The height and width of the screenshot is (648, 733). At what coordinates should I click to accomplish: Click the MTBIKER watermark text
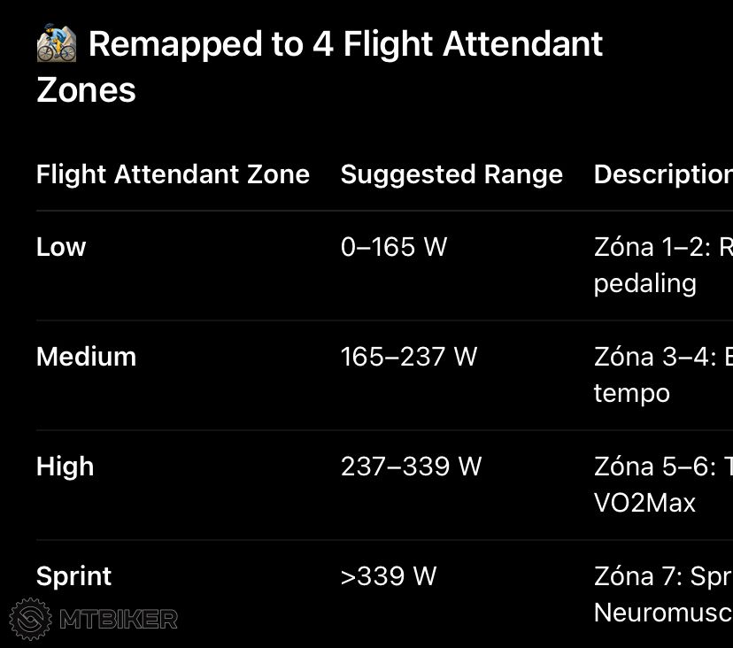tap(119, 620)
